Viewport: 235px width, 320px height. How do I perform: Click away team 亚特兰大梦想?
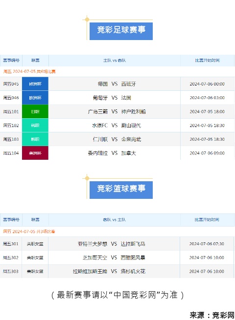coord(93,244)
